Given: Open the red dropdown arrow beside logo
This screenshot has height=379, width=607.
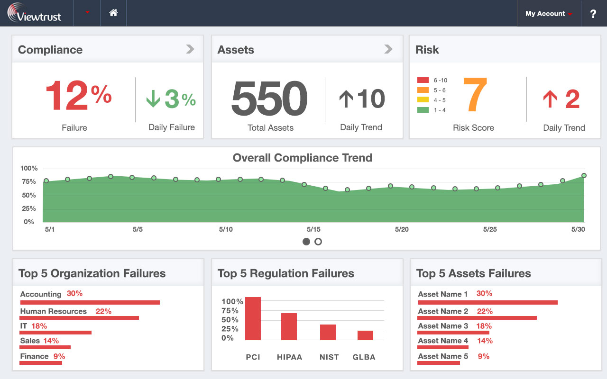Looking at the screenshot, I should [x=87, y=13].
